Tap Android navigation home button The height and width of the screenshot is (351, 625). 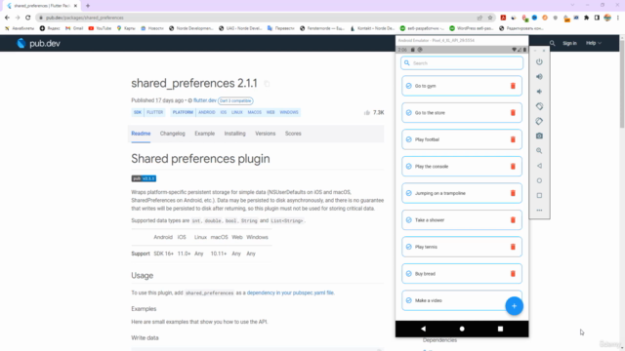(462, 329)
